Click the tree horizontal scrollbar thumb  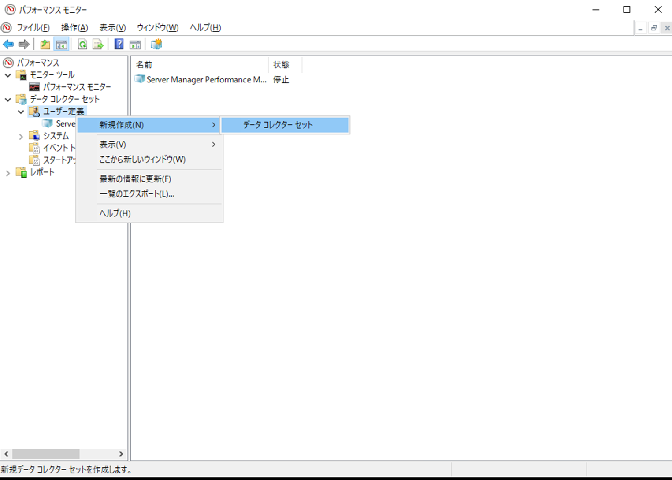(46, 454)
